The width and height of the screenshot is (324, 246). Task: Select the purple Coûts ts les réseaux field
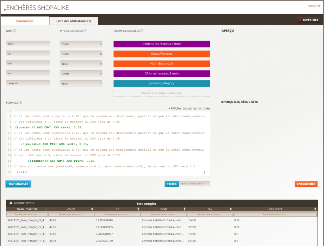click(x=162, y=44)
